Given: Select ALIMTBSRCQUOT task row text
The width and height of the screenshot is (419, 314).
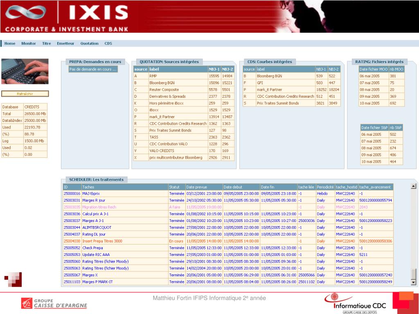Looking at the screenshot, I should pos(97,227).
